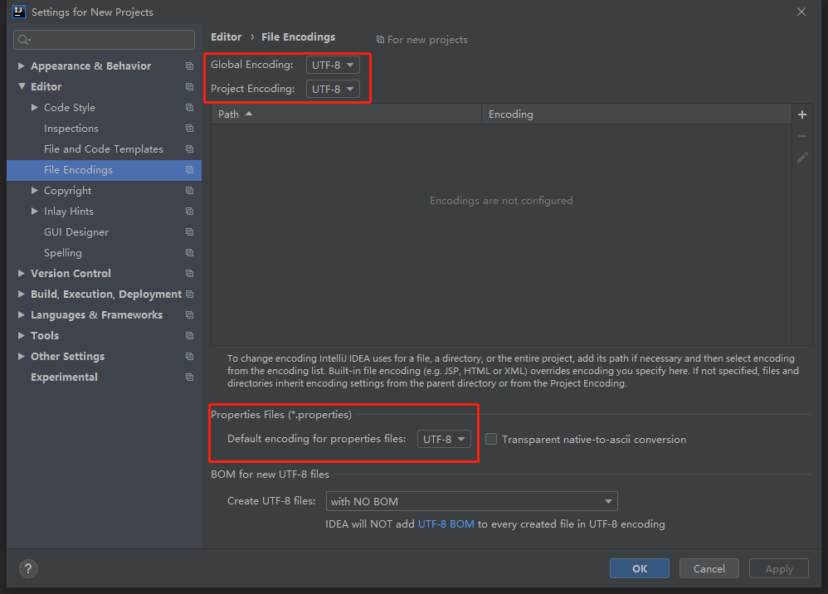Click the Encoding column header
The height and width of the screenshot is (594, 828).
tap(637, 114)
